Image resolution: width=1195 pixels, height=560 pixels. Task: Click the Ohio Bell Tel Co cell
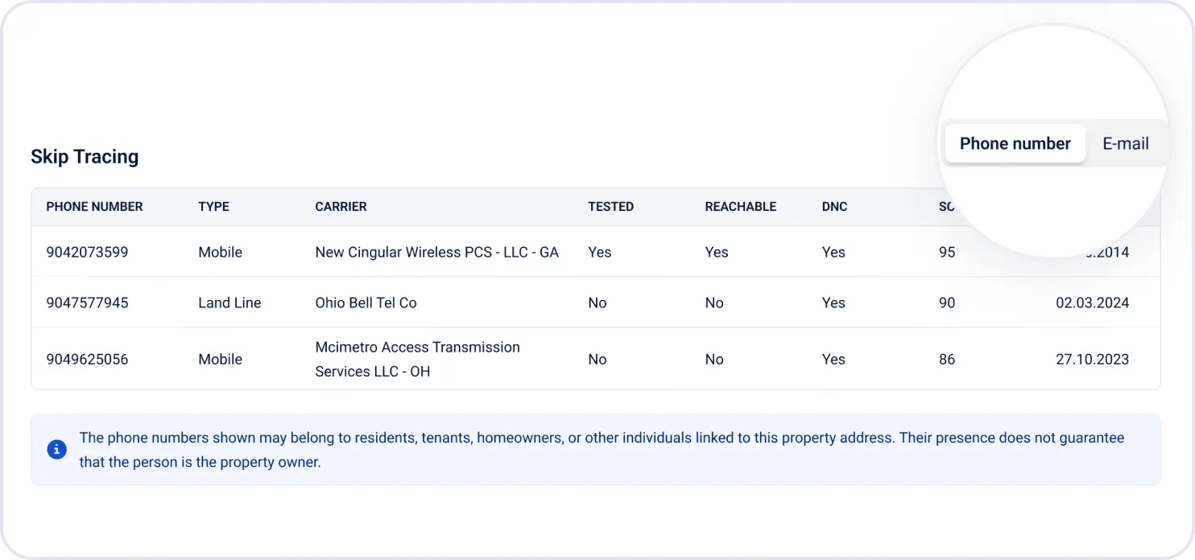point(366,303)
